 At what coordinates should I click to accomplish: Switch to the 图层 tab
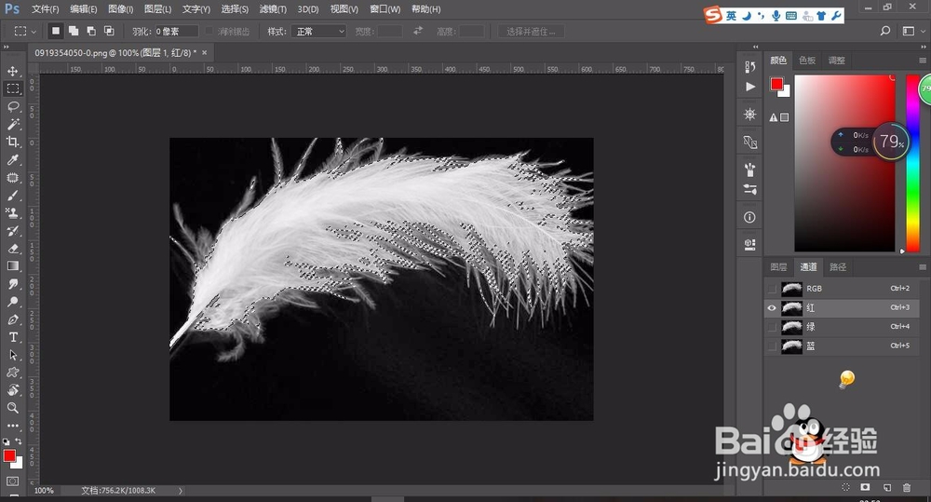[778, 267]
